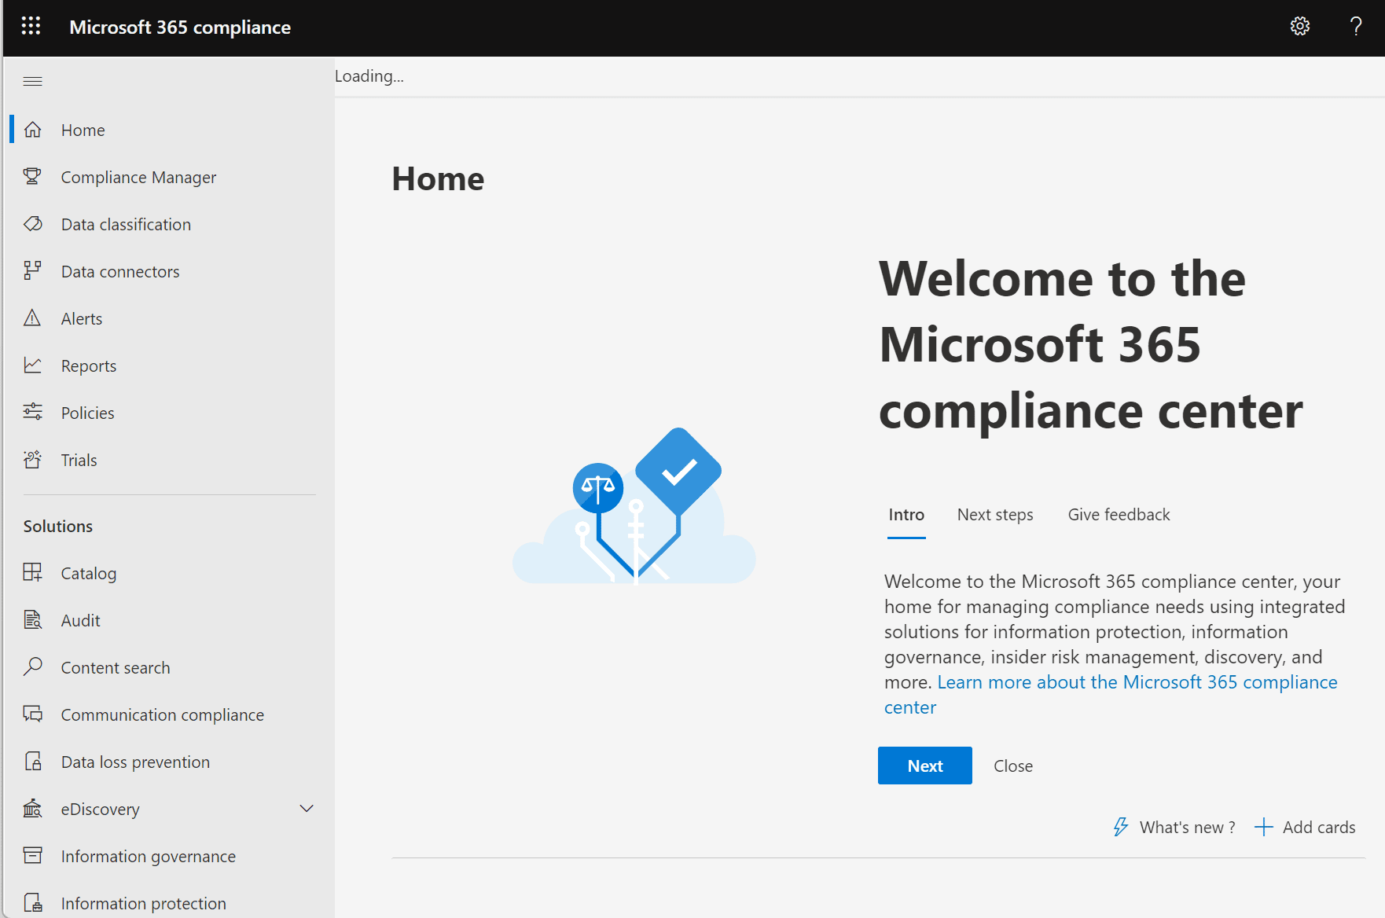Open What's new lightning link

[1174, 828]
